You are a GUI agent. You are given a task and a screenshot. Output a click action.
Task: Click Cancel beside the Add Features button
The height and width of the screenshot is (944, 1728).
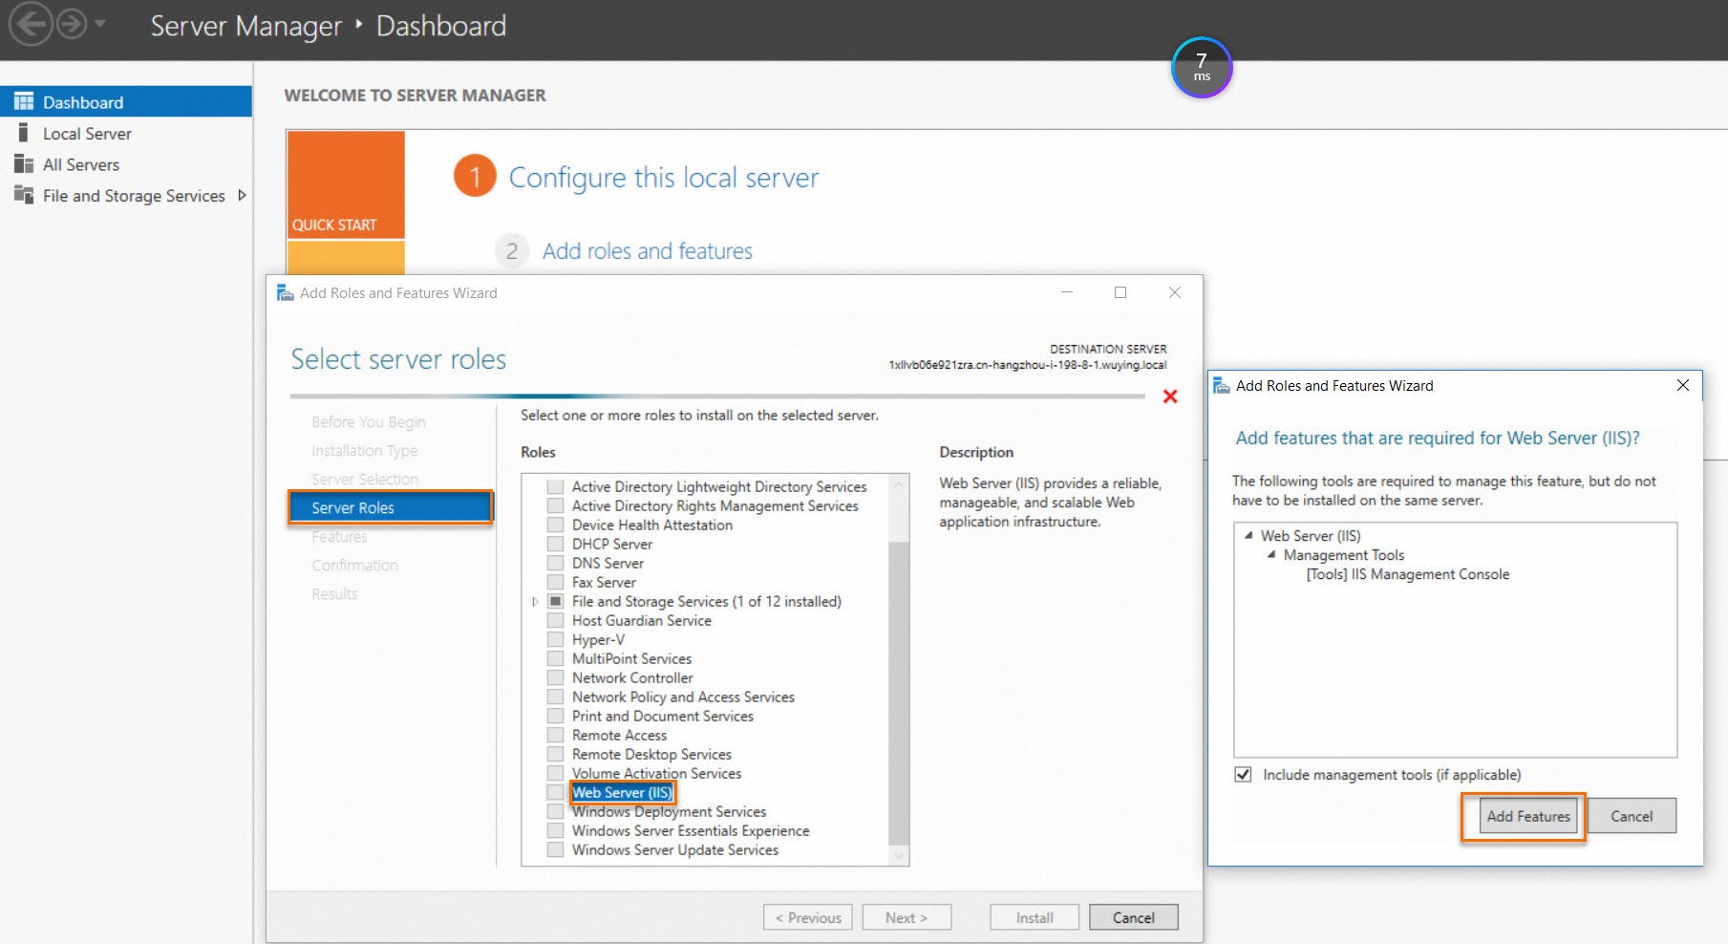click(x=1632, y=816)
